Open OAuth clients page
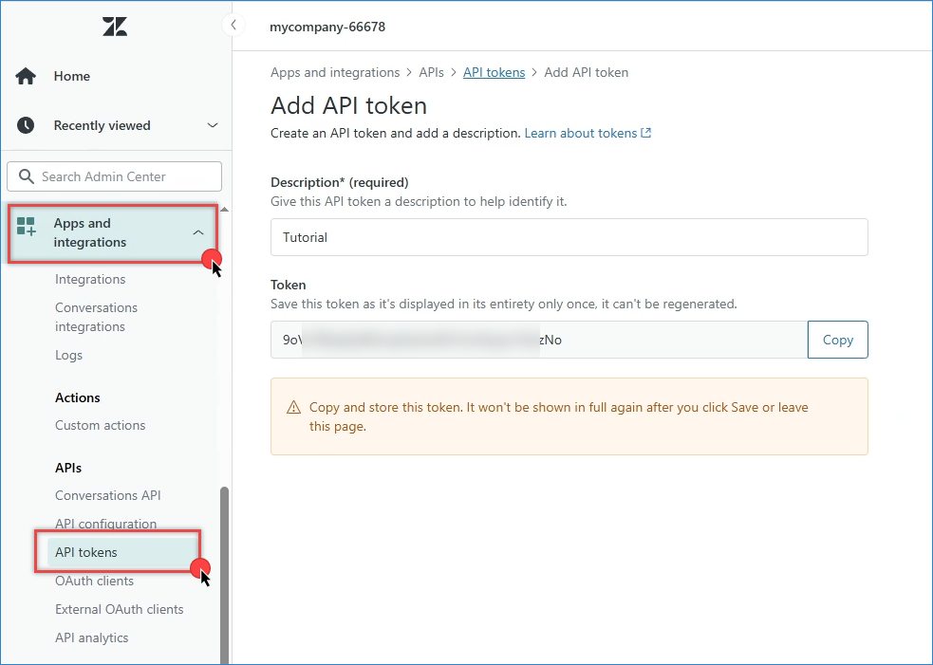 pos(94,581)
